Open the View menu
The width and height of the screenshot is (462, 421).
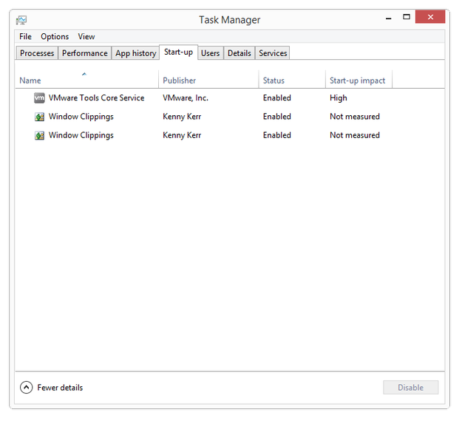[86, 36]
